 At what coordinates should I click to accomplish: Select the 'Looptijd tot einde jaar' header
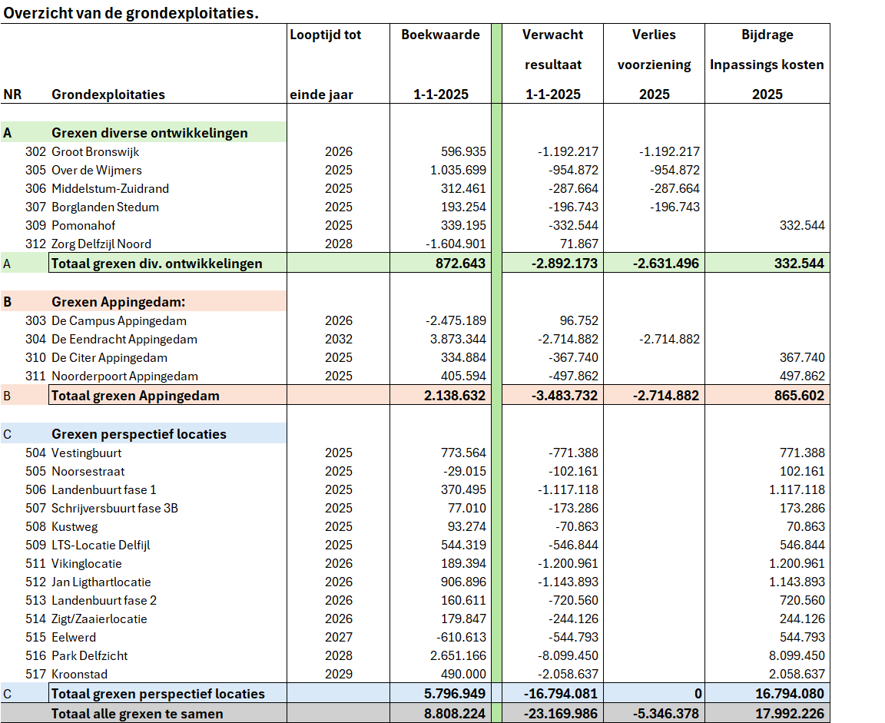(325, 65)
